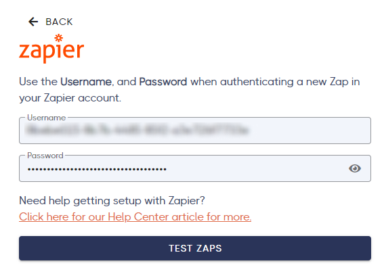Click the 'Need help getting setup with Zapier?' text
Screen dimensions: 384x280
pos(112,201)
